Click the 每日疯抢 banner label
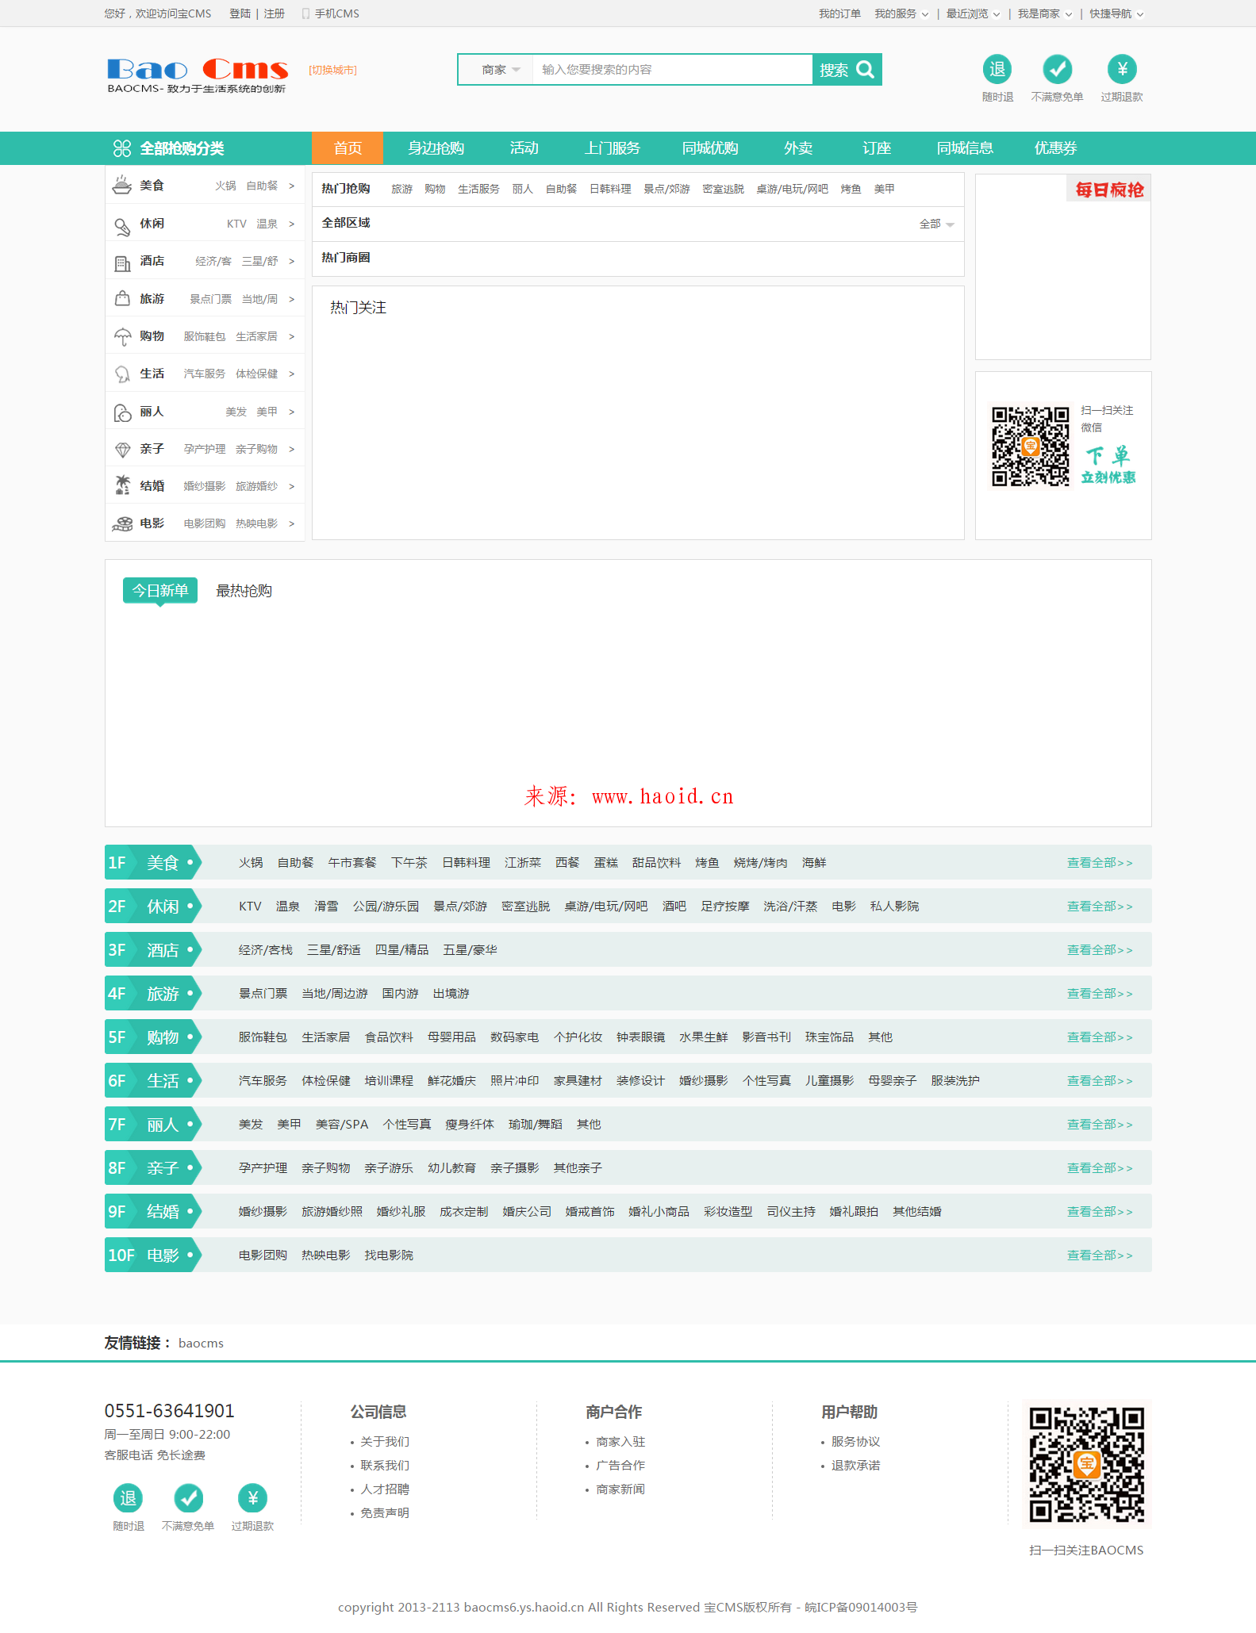Screen dimensions: 1256x1633 (x=1109, y=190)
